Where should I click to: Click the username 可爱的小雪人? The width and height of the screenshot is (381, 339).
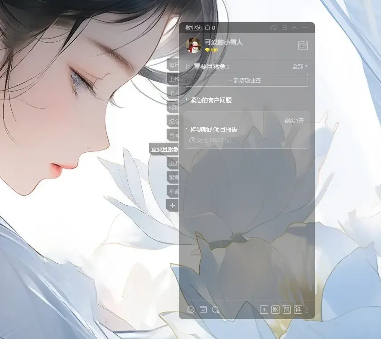[x=223, y=42]
